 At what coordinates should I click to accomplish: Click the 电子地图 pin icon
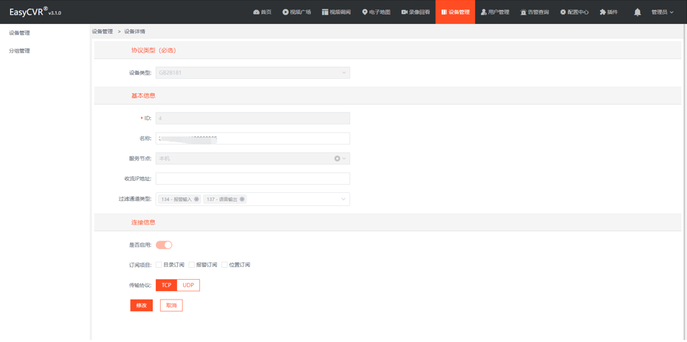[364, 12]
